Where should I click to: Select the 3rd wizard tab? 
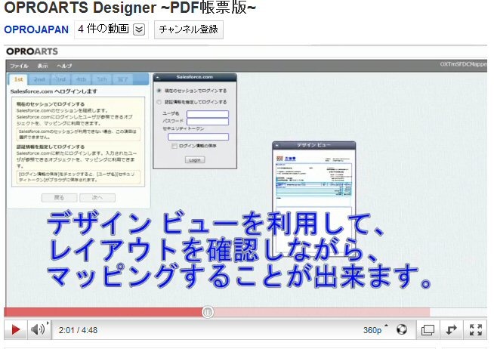click(60, 79)
